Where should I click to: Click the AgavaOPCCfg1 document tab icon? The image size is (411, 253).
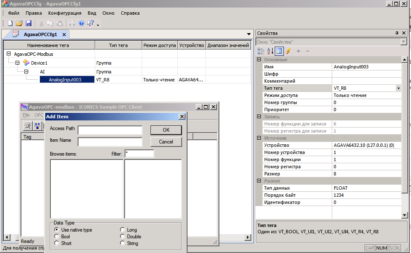point(16,34)
